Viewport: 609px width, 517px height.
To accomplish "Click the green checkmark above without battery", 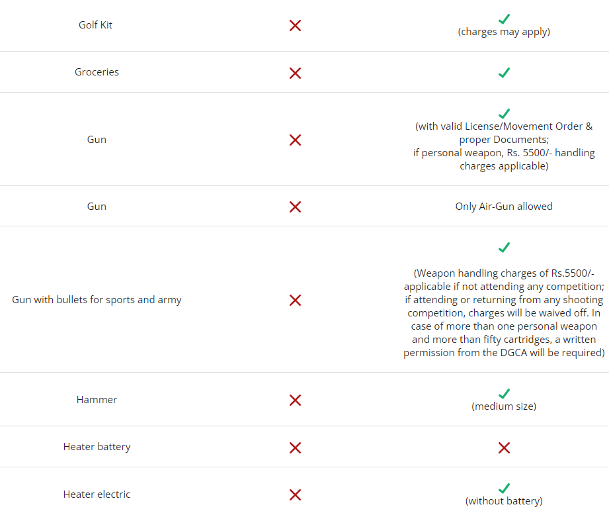I will 504,489.
